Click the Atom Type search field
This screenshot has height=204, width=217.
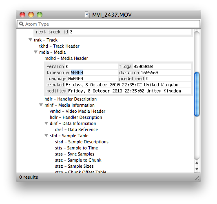click(108, 24)
